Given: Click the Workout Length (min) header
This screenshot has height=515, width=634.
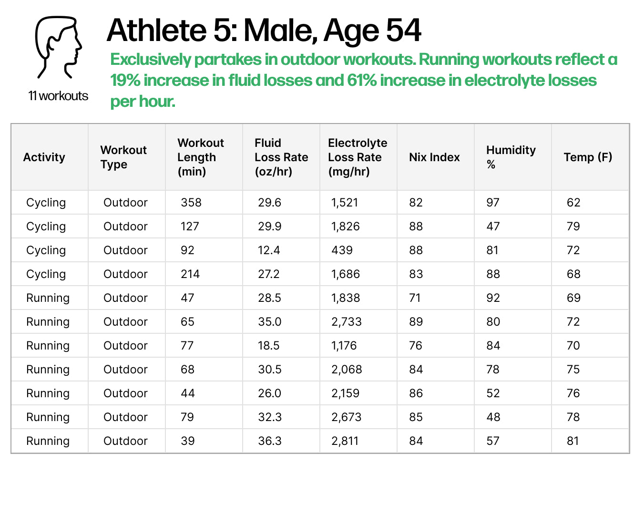Looking at the screenshot, I should coord(201,157).
